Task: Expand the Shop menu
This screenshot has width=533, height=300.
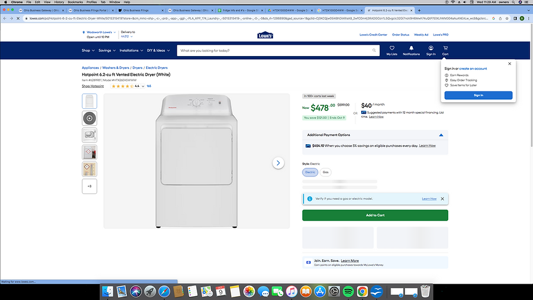Action: pyautogui.click(x=88, y=50)
